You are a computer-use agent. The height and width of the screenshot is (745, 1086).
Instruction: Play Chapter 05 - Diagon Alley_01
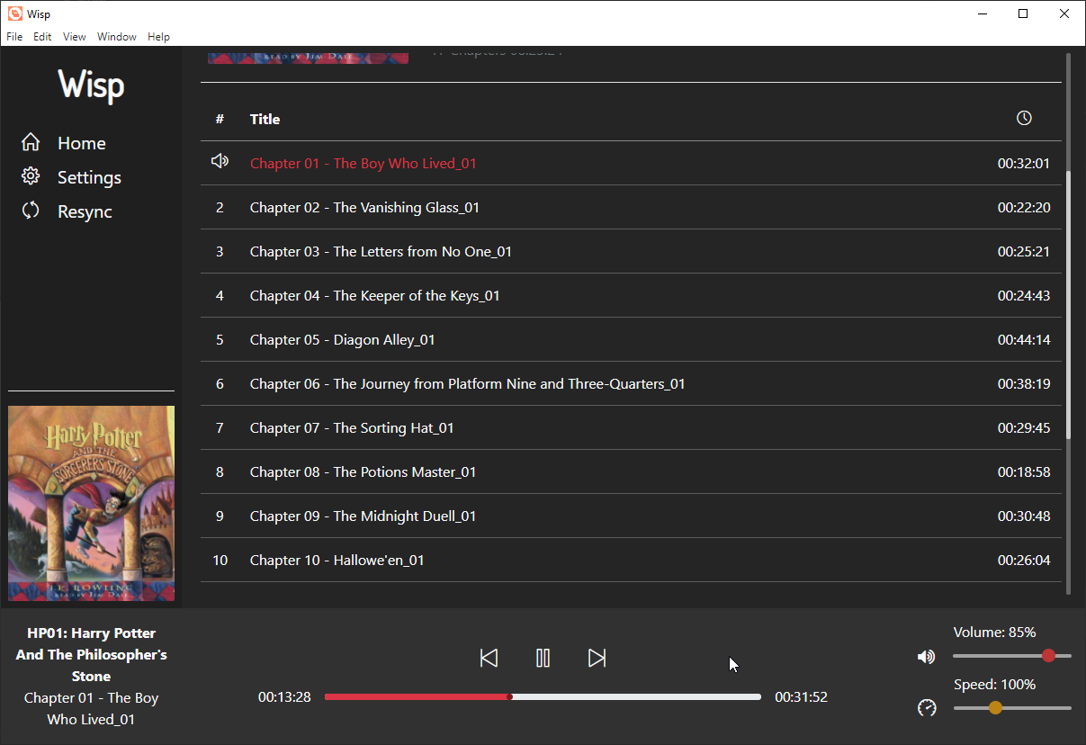coord(631,339)
